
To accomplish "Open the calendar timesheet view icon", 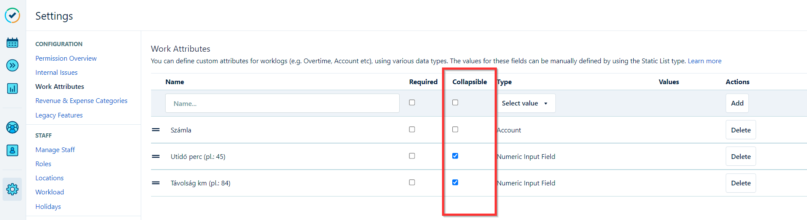I will (x=12, y=43).
